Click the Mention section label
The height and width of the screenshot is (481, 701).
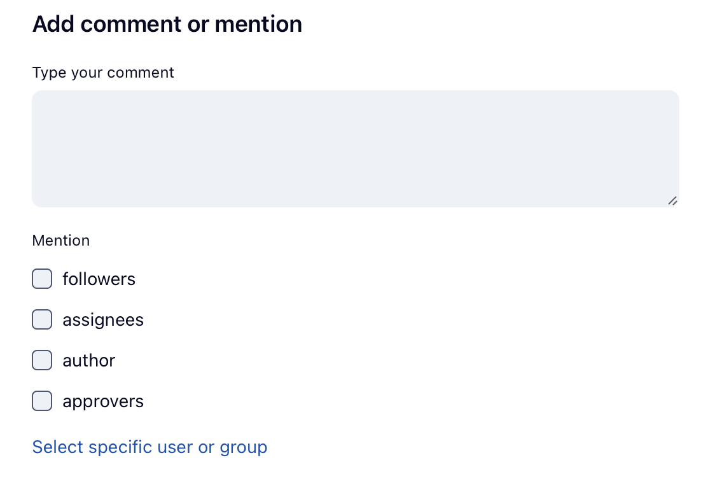61,240
